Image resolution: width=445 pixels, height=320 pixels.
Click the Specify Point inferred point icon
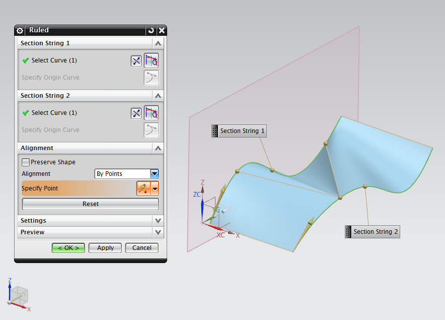click(x=144, y=188)
